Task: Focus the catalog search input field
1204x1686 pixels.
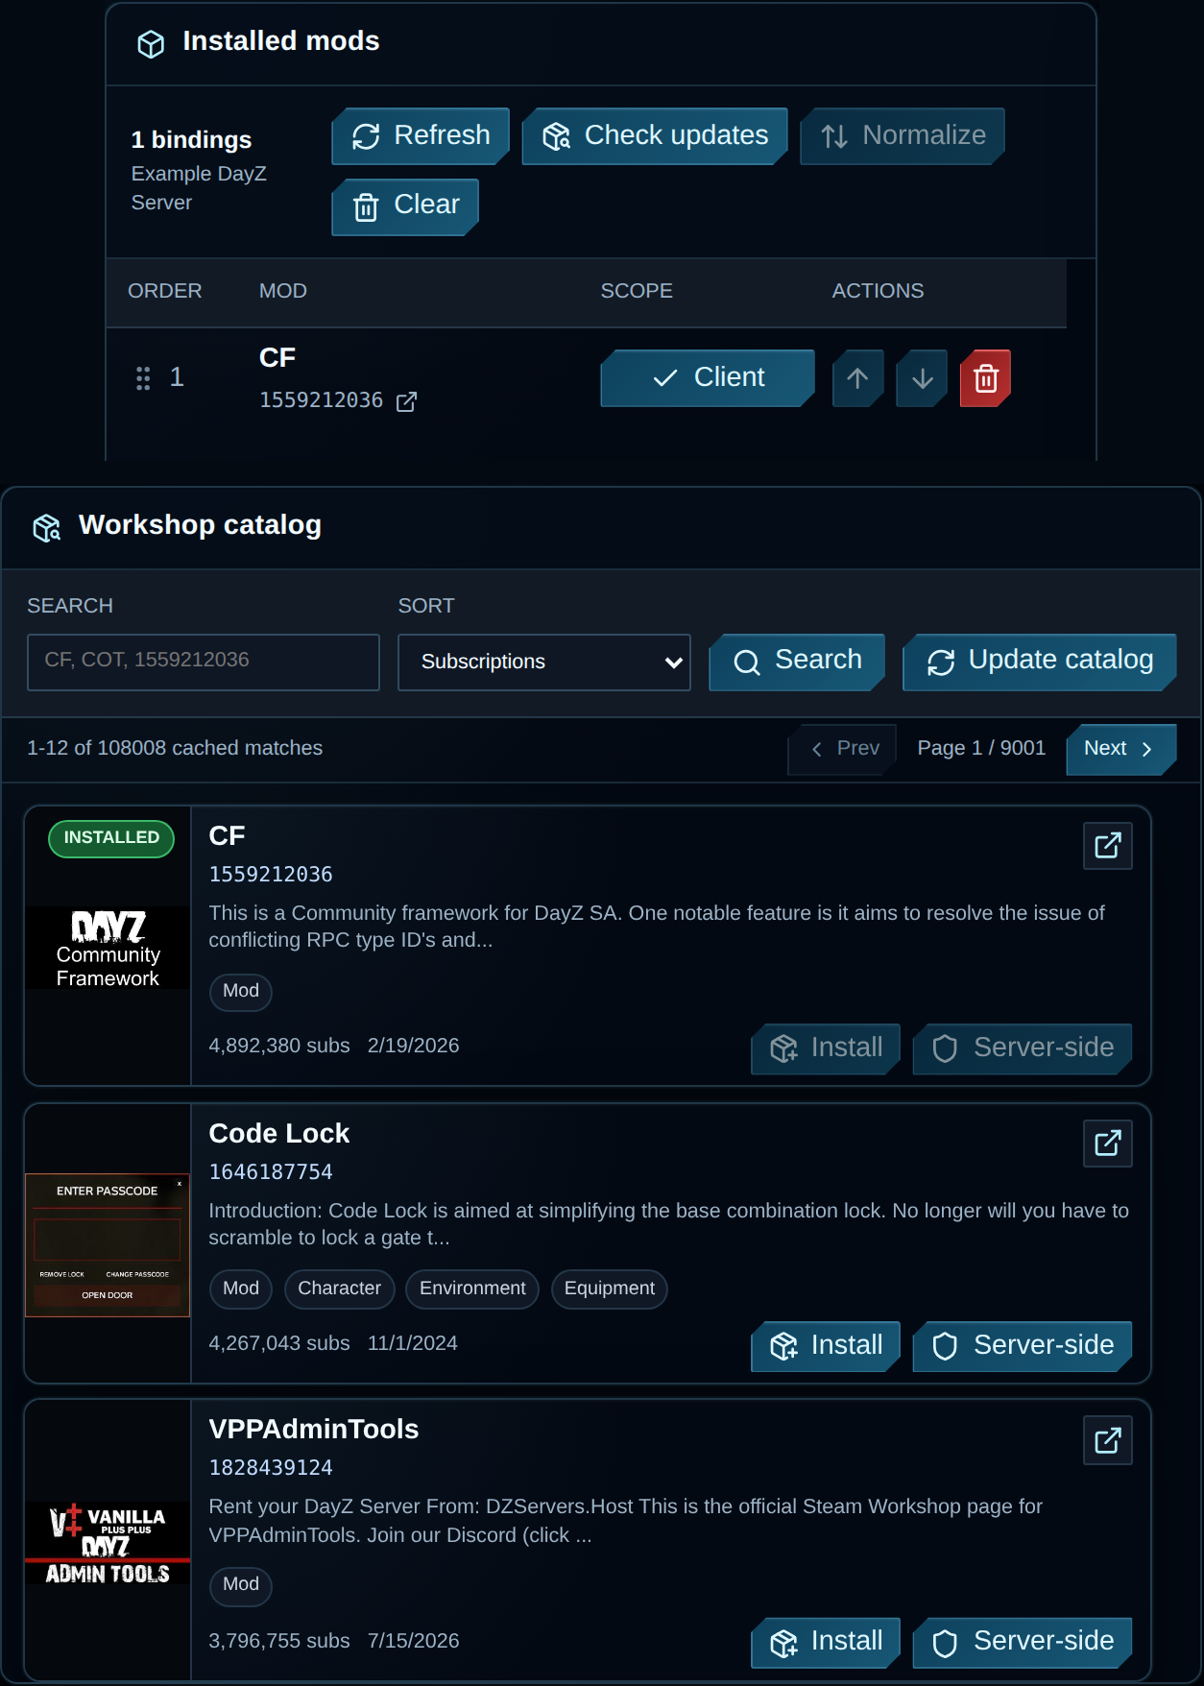Action: [x=204, y=662]
